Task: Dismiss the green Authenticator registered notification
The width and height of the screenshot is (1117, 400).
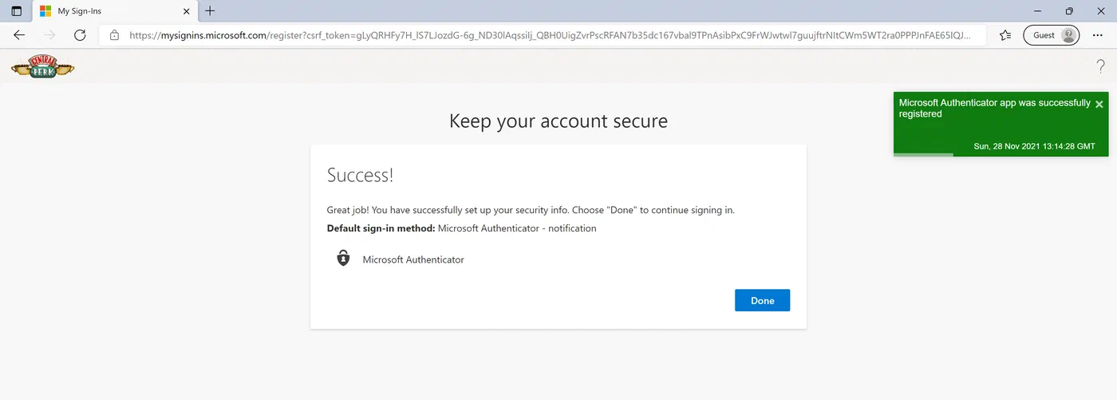Action: [x=1099, y=105]
